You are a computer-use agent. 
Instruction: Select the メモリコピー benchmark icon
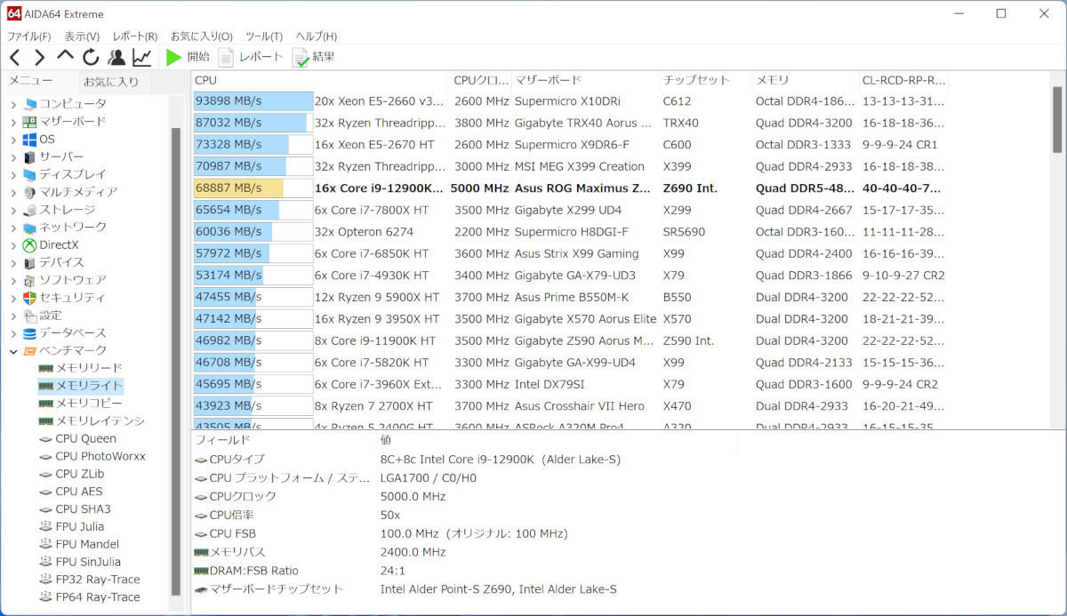[45, 404]
